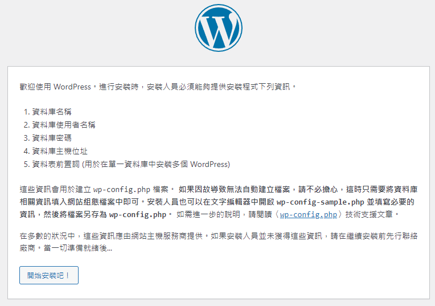Click list item 資料庫使用者名稱

pos(64,125)
